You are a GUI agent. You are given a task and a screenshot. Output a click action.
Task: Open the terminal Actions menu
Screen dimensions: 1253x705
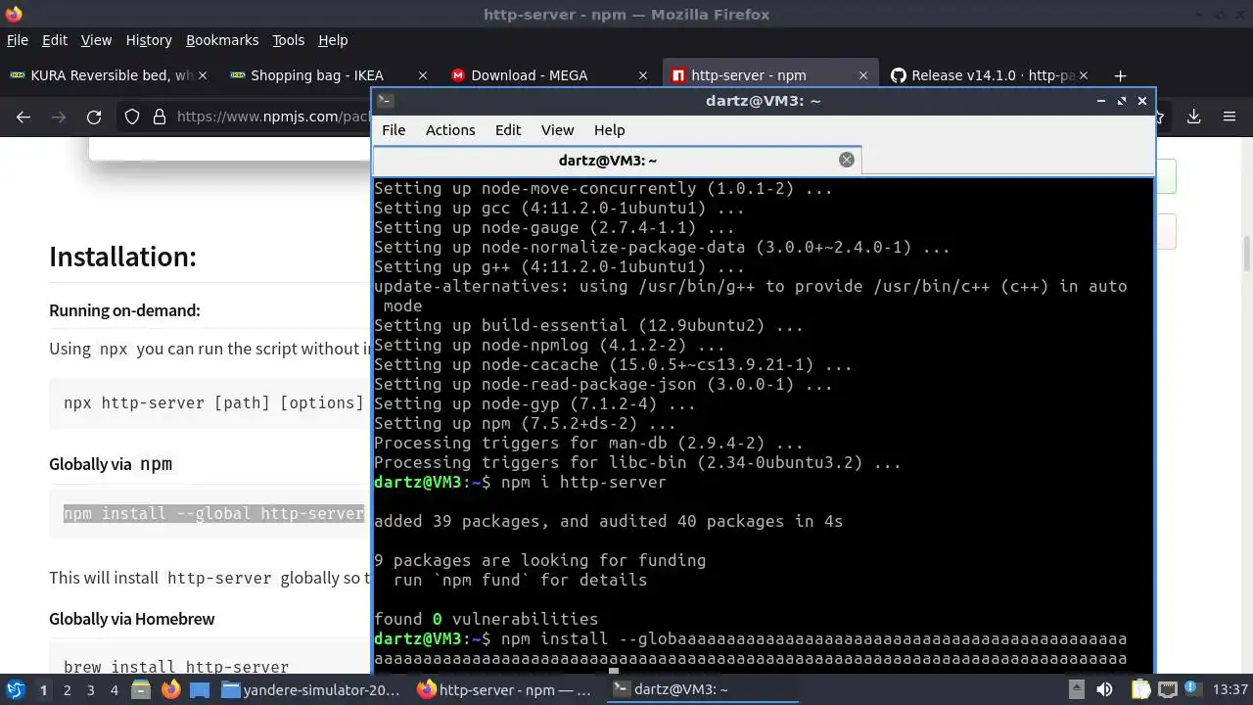pyautogui.click(x=450, y=130)
